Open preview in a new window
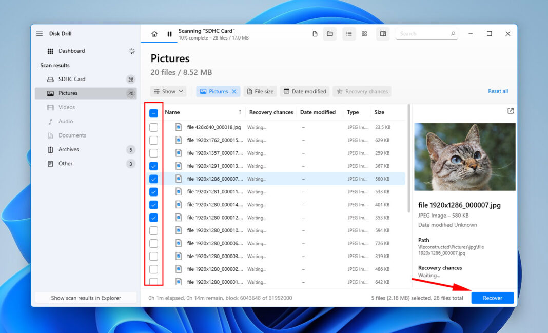Image resolution: width=548 pixels, height=333 pixels. pos(510,110)
